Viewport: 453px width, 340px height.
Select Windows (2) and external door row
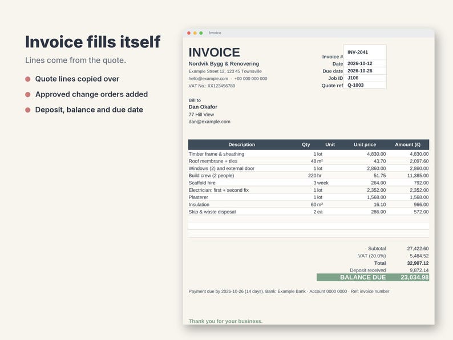309,168
